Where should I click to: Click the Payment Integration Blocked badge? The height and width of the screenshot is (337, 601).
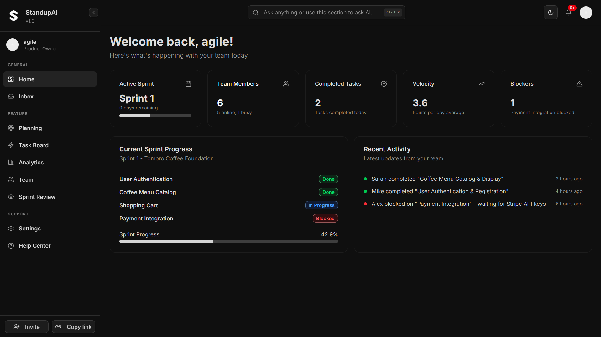pyautogui.click(x=325, y=218)
